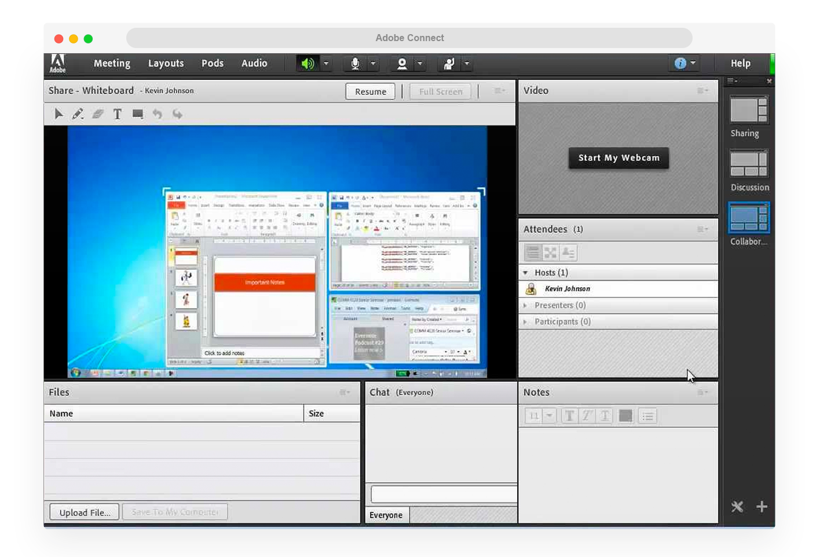
Task: Click into the Notes text area
Action: pos(618,475)
